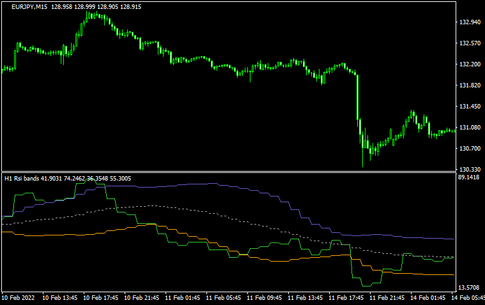Click the EURJPY,M15 chart title text
This screenshot has width=485, height=305.
coord(29,7)
